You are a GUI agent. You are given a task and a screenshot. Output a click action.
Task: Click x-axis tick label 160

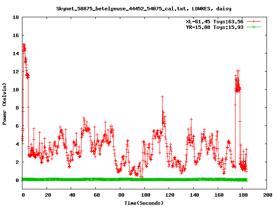click(219, 195)
